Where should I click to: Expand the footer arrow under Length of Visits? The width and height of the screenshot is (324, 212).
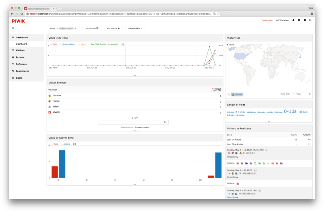coord(269,121)
